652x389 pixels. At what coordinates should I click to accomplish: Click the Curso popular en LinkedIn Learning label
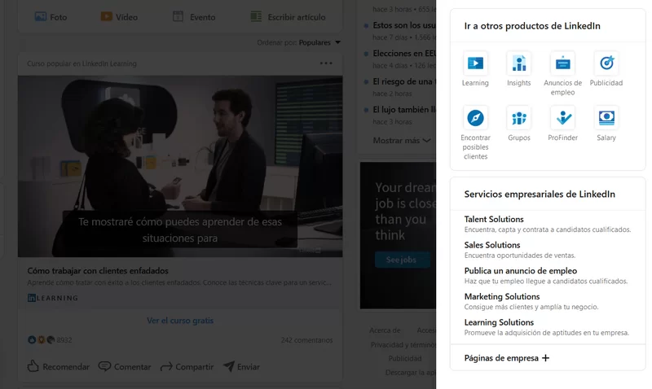[x=82, y=63]
